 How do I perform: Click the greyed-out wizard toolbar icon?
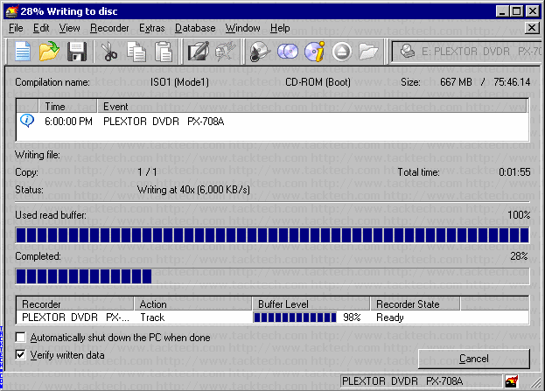[x=225, y=52]
